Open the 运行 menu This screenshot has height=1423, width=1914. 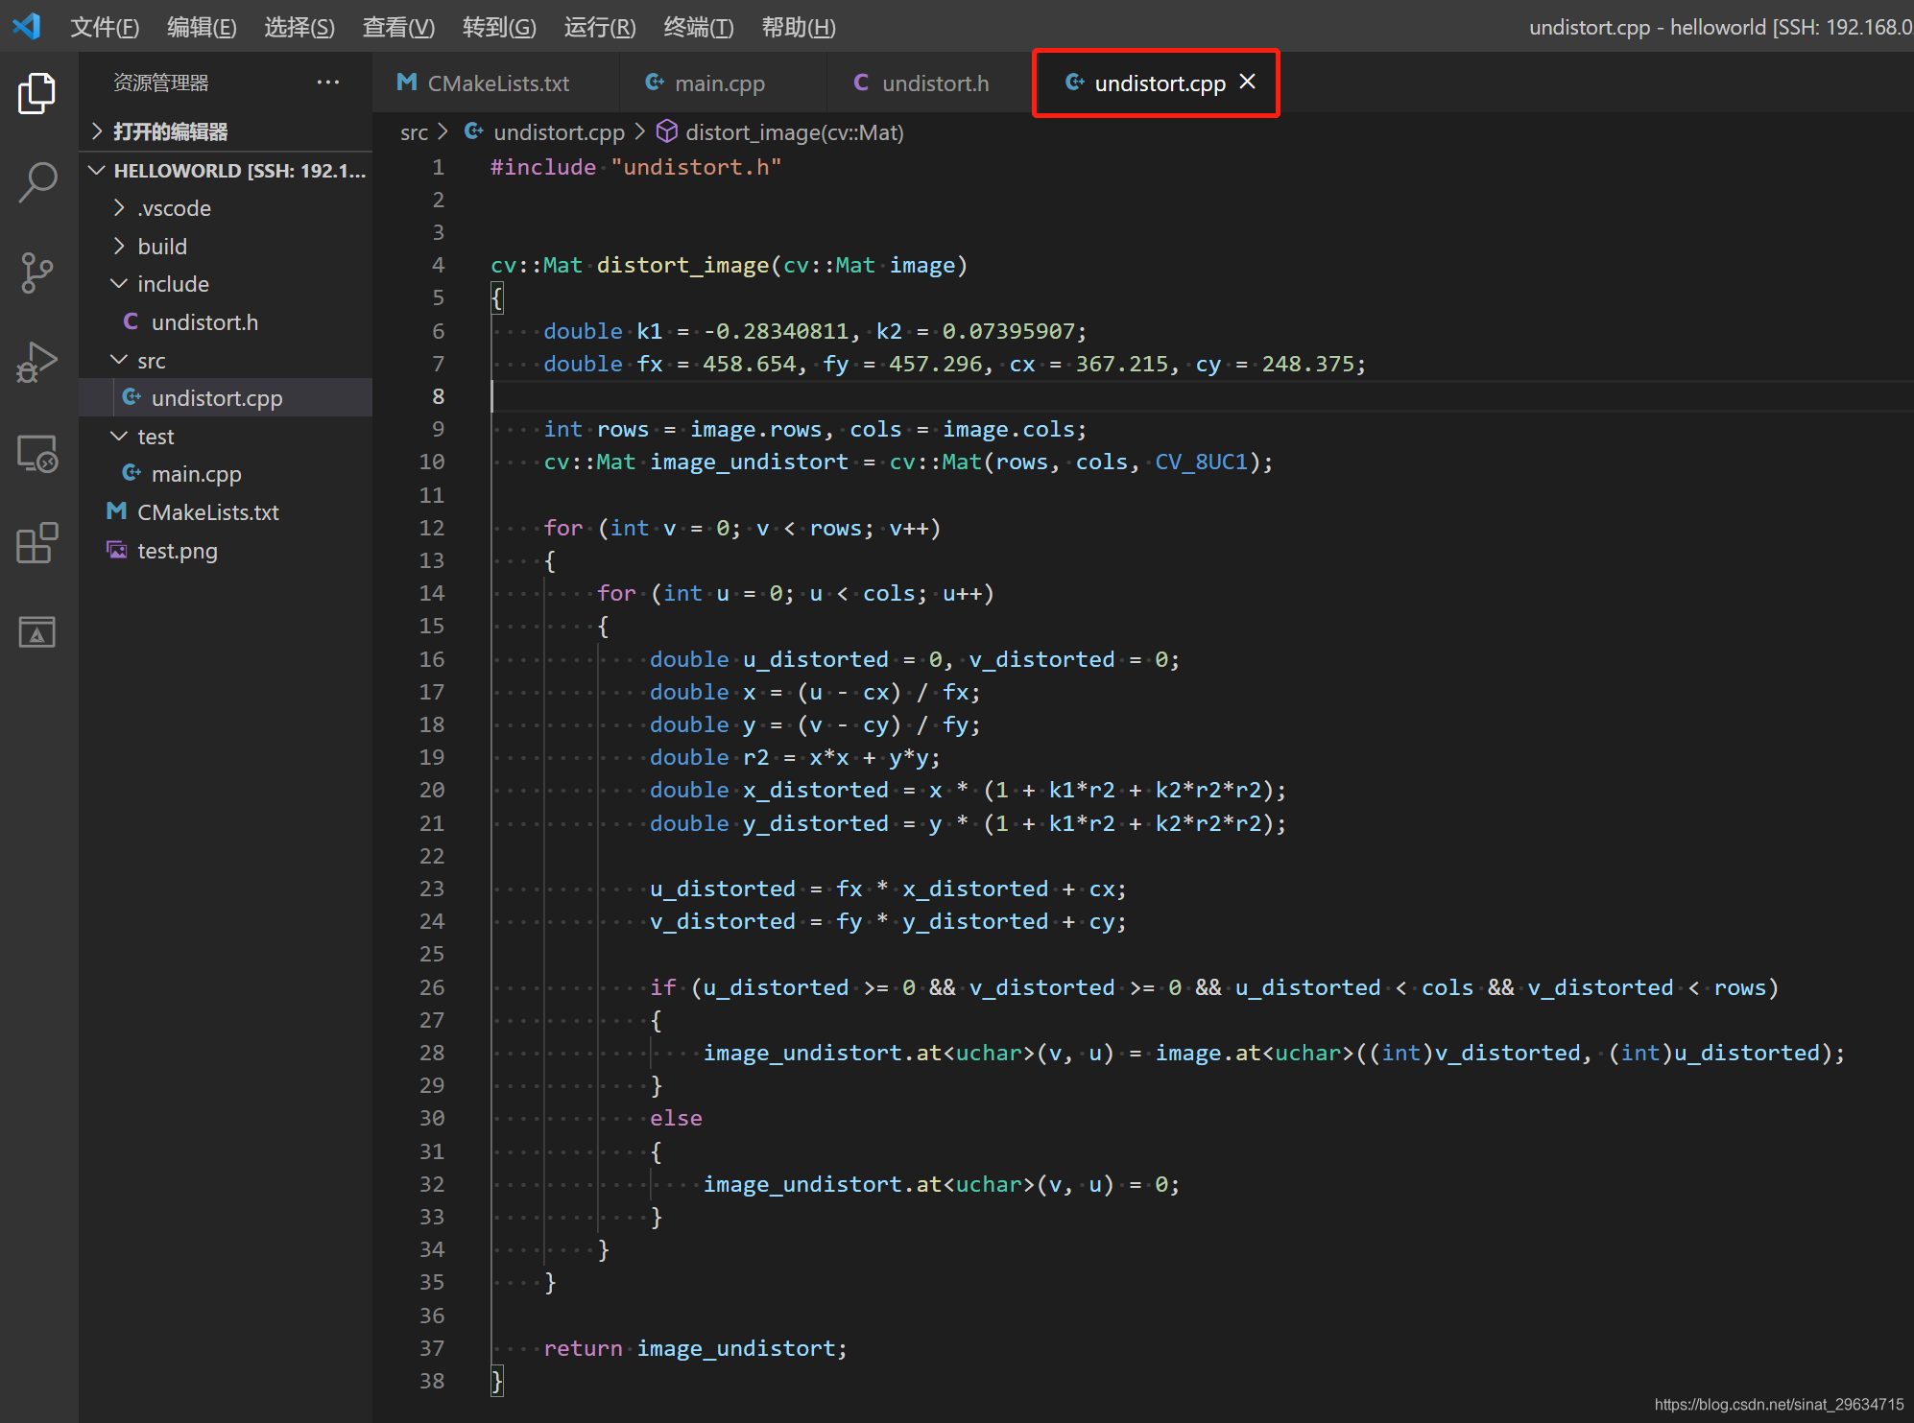[x=599, y=26]
